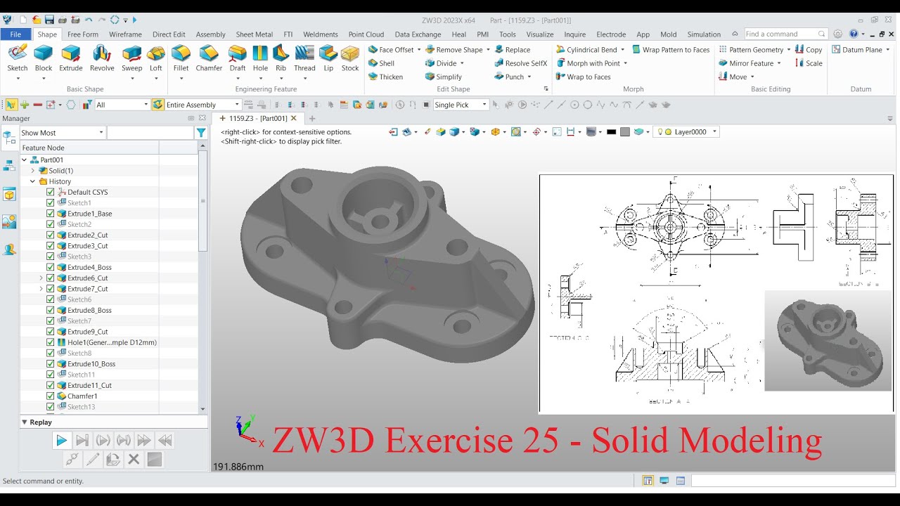Use the Draft tool

pos(238,58)
